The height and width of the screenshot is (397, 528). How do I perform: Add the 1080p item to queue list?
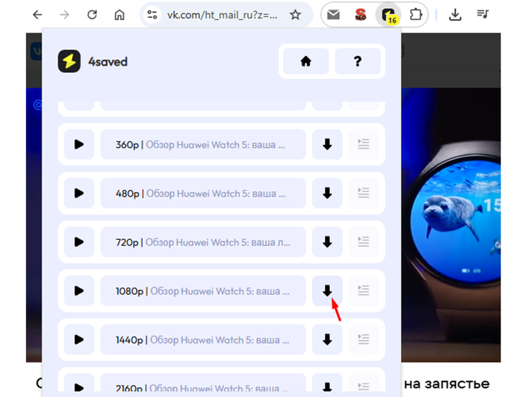(364, 291)
